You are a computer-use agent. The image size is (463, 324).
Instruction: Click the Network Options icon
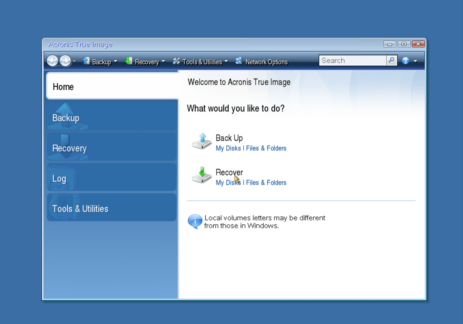(239, 61)
